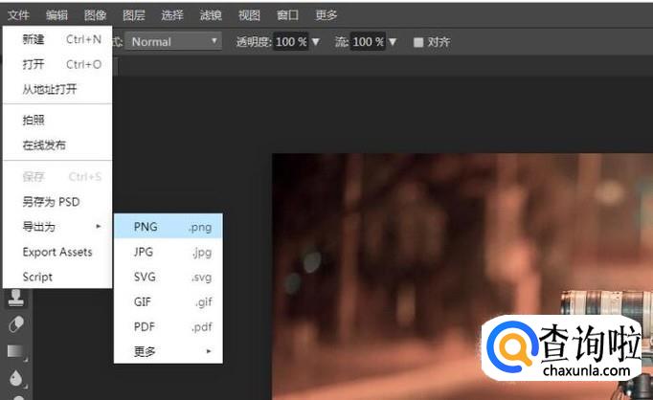Export the image as PNG
This screenshot has height=400, width=653.
point(168,227)
